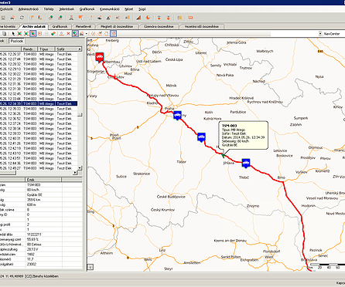Open the Térkép menu
345x287 pixels.
(x=49, y=9)
